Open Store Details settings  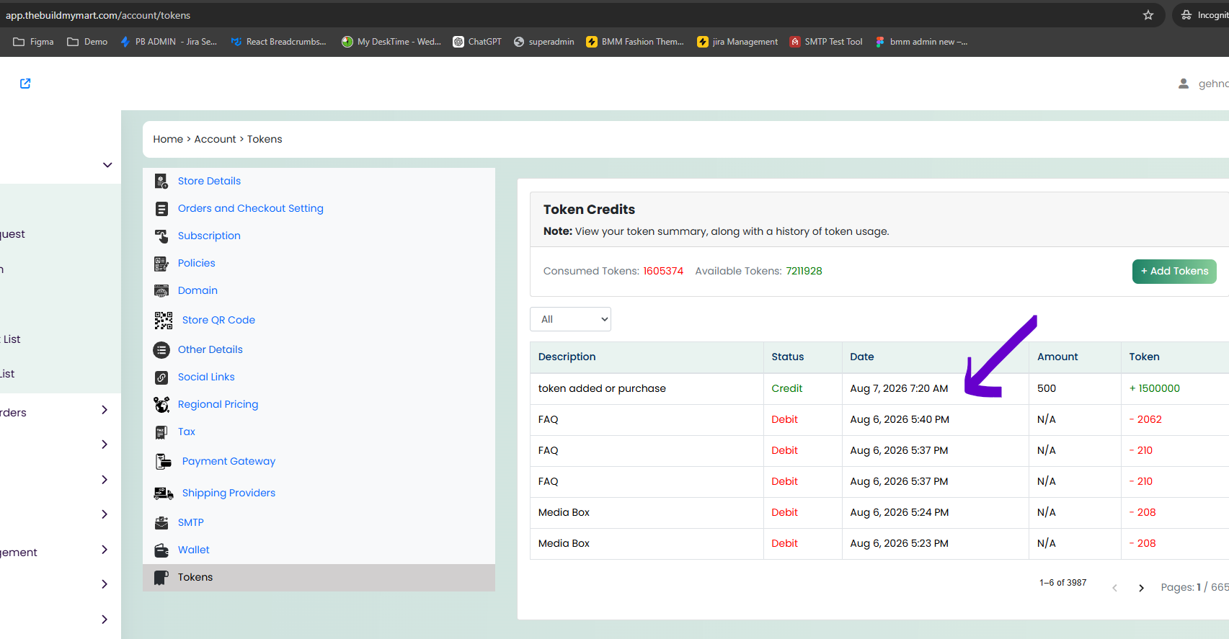pos(209,181)
